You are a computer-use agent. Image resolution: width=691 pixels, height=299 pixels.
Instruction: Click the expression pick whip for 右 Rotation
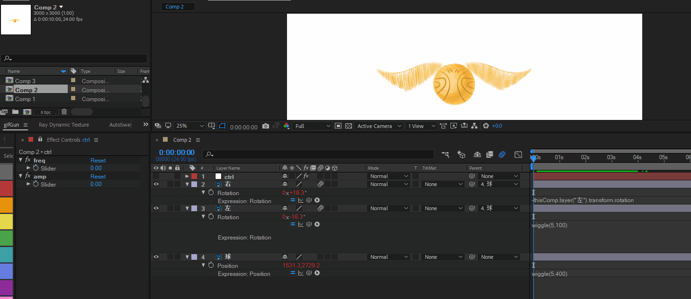click(309, 200)
